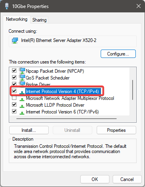Click the Install button
Viewport: 145px width, 187px height.
pos(29,130)
